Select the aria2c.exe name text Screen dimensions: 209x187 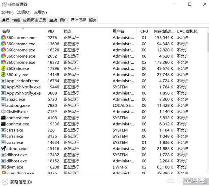[x=16, y=99]
